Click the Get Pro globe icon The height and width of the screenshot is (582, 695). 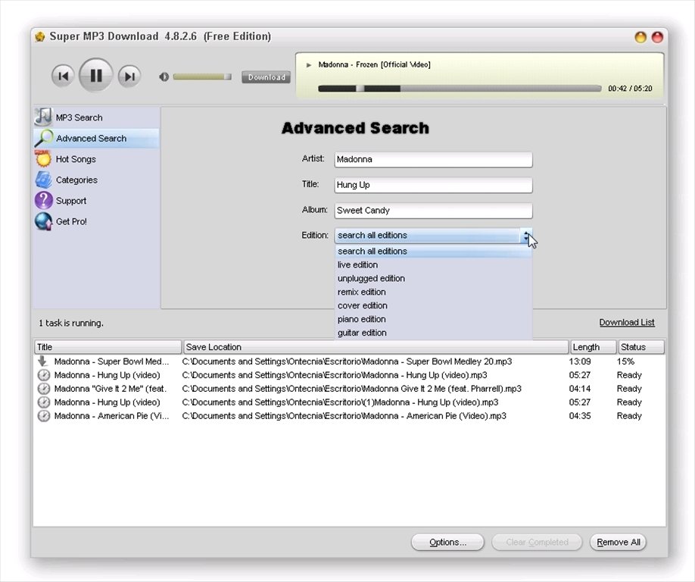click(43, 221)
